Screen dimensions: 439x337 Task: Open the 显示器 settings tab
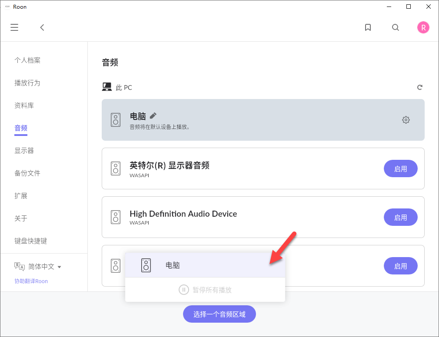(24, 150)
